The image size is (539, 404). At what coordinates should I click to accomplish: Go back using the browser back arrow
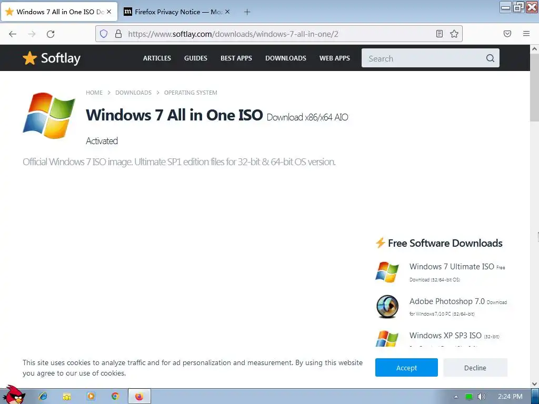(13, 34)
